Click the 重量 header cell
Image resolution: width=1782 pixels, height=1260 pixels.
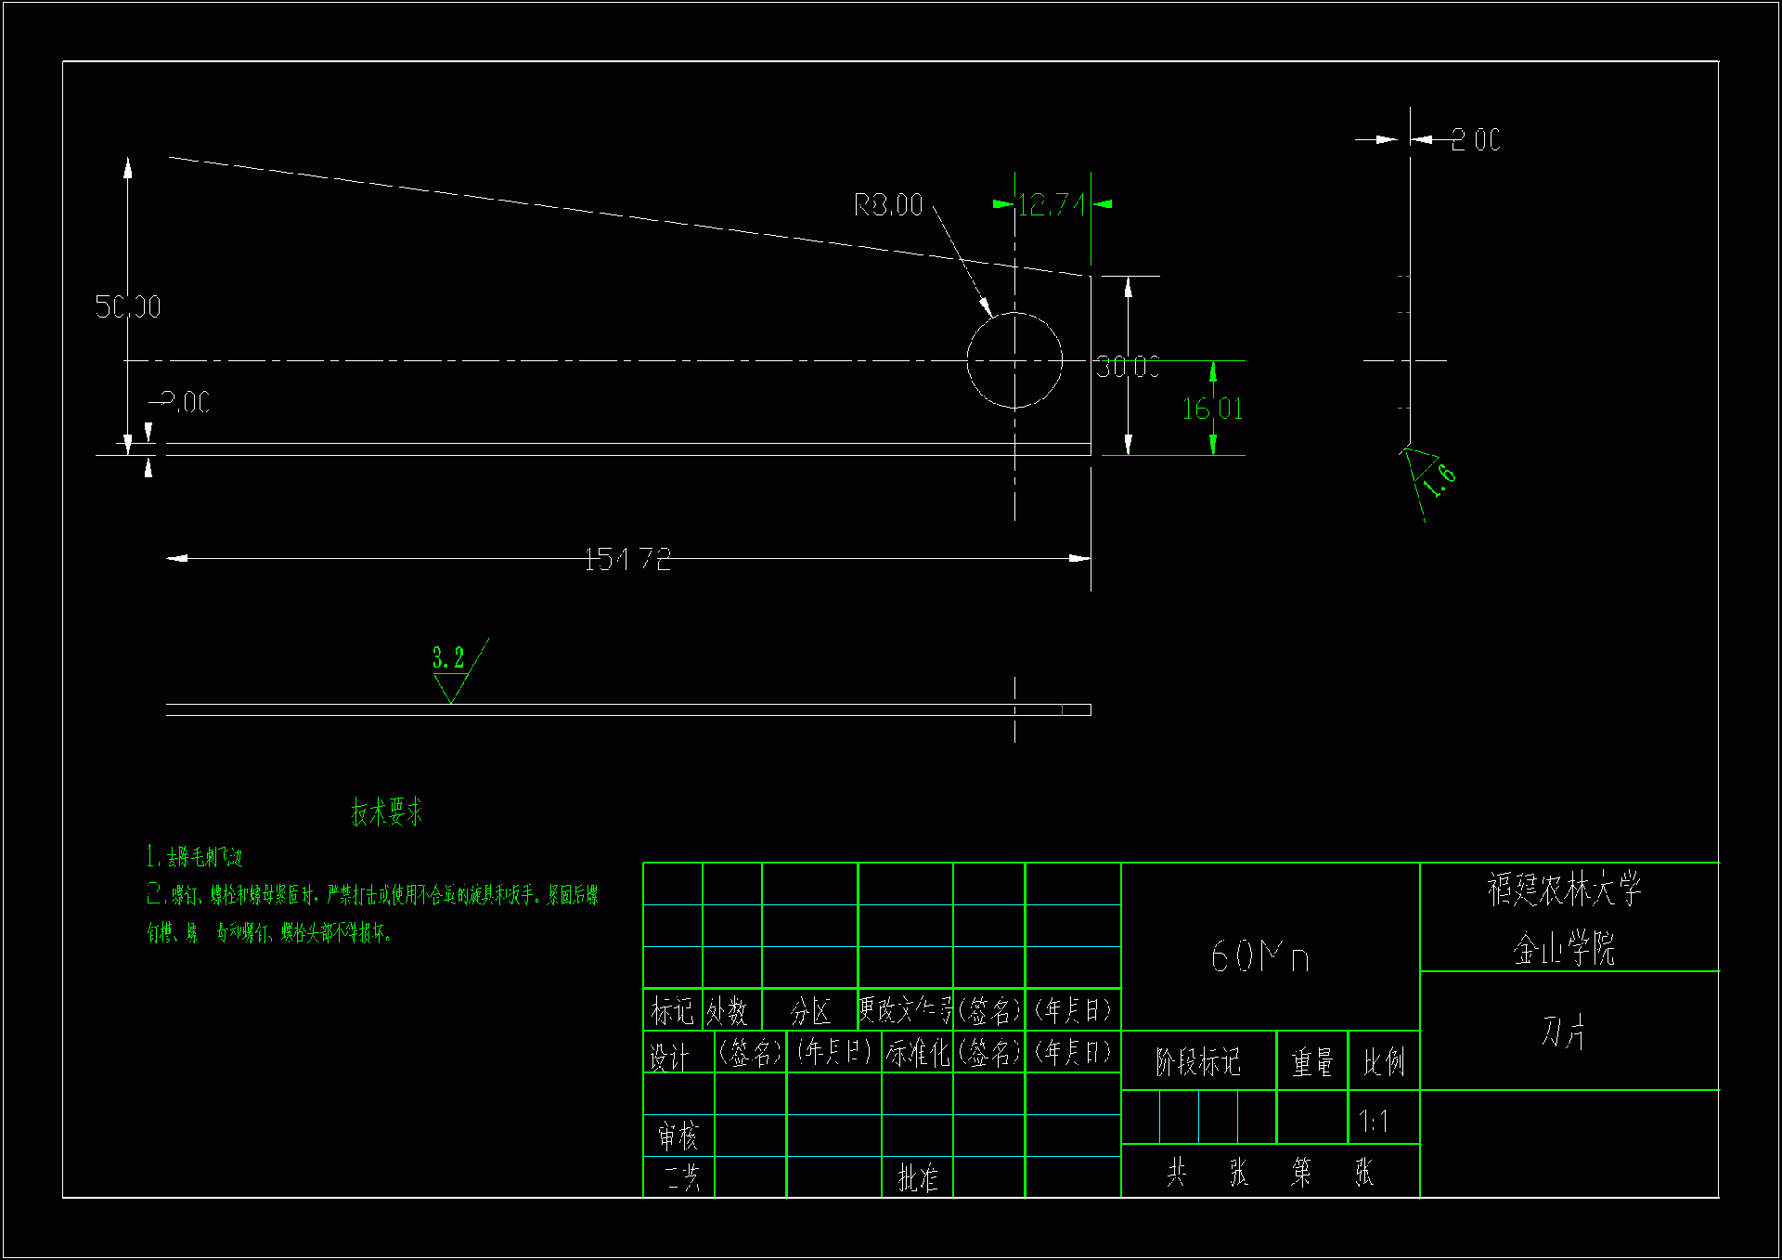(x=1311, y=1061)
